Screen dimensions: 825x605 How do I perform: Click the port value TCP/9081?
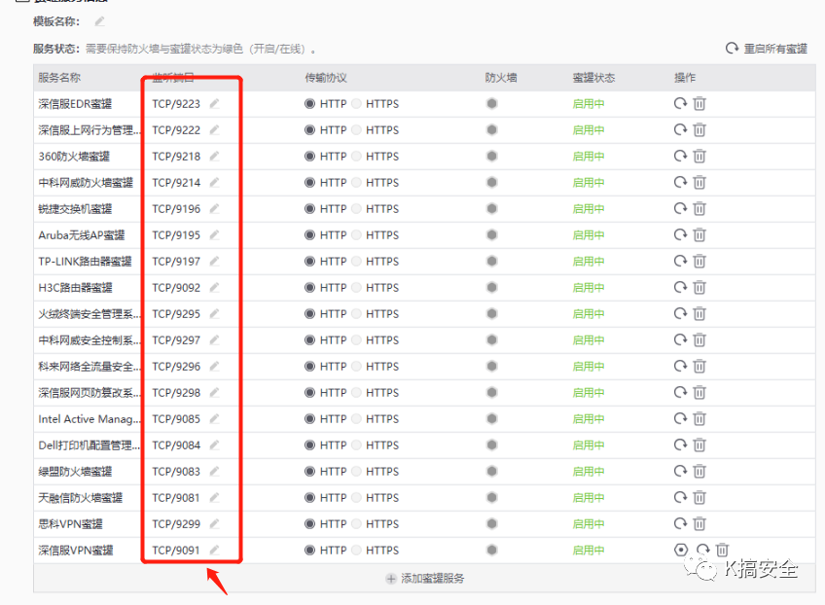point(176,498)
